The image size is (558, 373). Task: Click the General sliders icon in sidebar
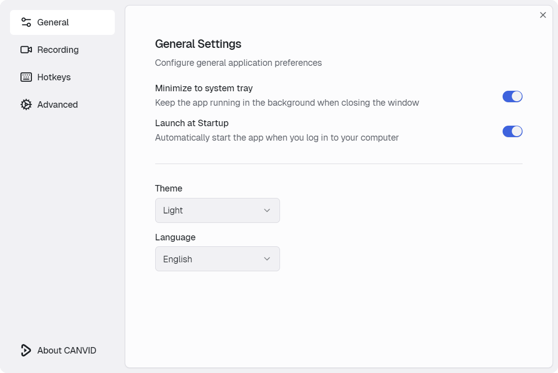[26, 22]
